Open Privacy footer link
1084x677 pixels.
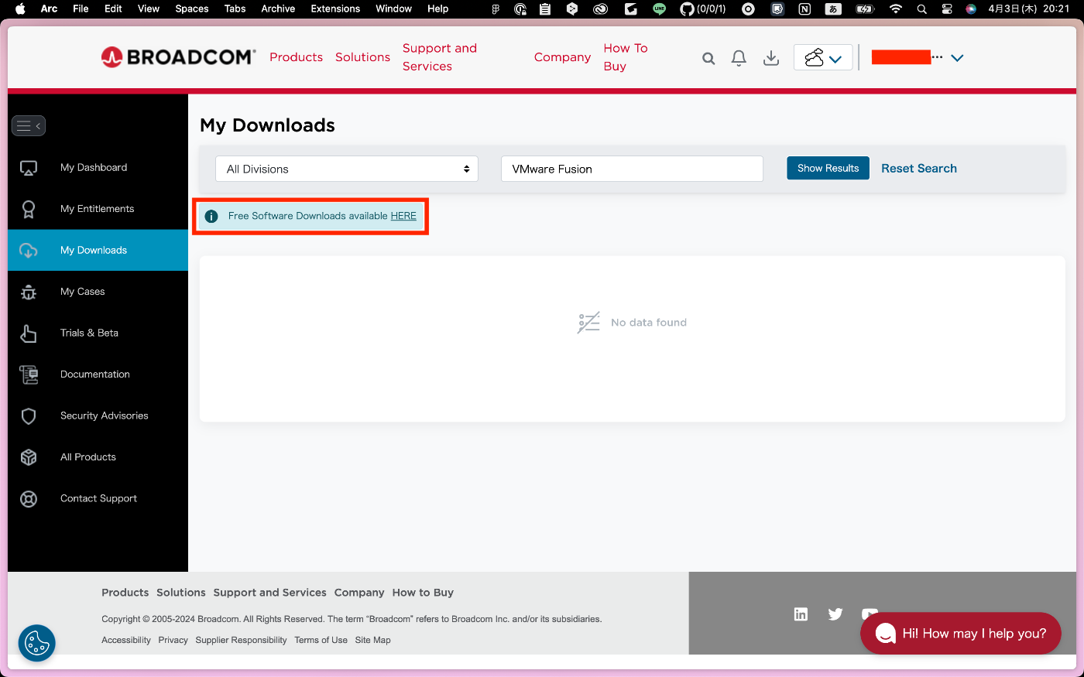pos(173,640)
